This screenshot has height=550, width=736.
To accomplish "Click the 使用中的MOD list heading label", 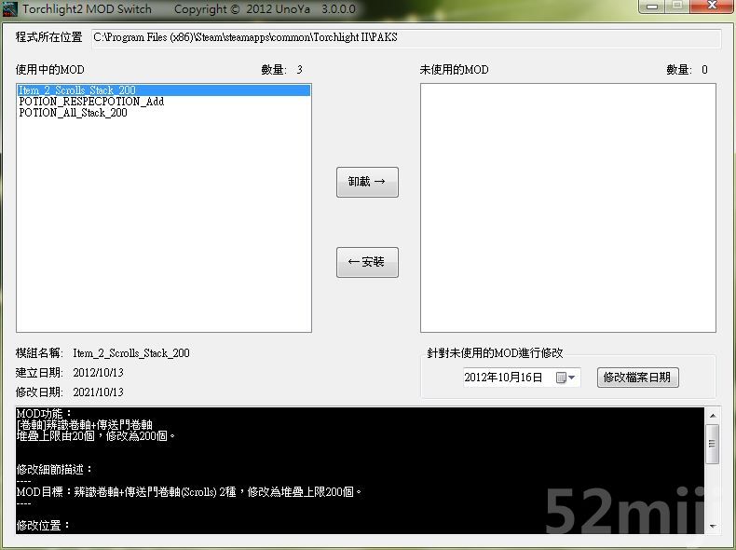I will pos(50,70).
